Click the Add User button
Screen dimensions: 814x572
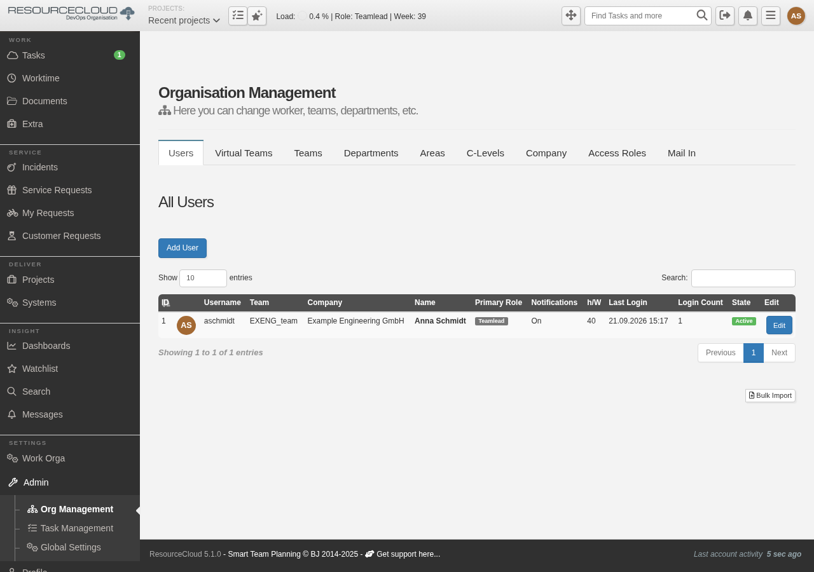[x=183, y=248]
